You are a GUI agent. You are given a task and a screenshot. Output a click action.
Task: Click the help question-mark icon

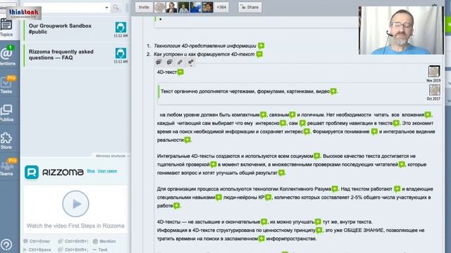6,245
